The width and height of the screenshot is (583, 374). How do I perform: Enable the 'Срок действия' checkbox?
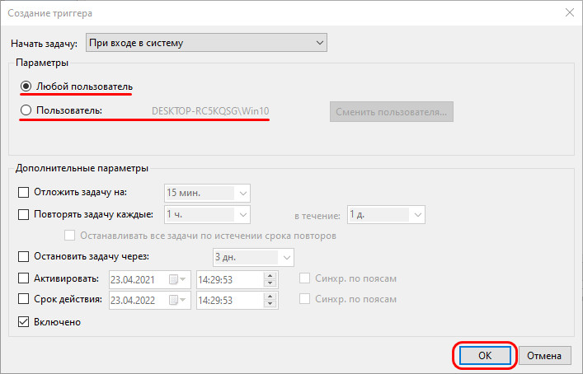click(23, 299)
